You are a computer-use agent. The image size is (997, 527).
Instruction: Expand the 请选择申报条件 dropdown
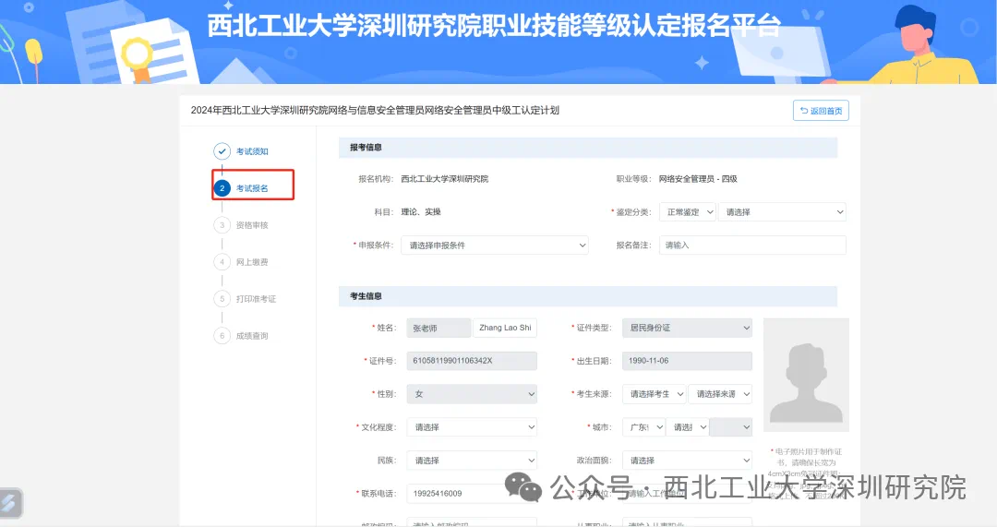495,246
